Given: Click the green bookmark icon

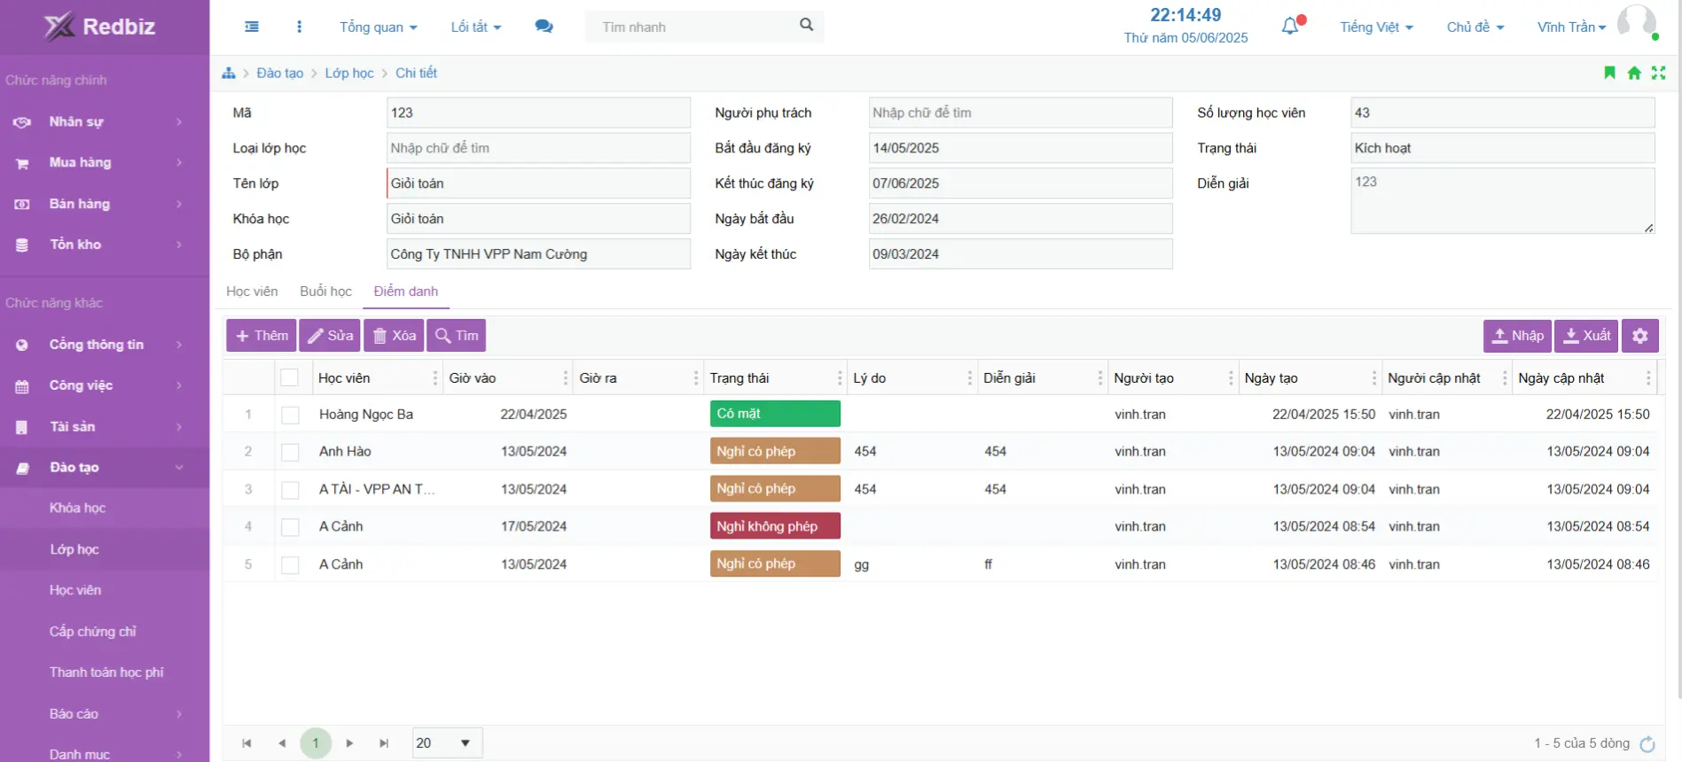Looking at the screenshot, I should (1609, 73).
